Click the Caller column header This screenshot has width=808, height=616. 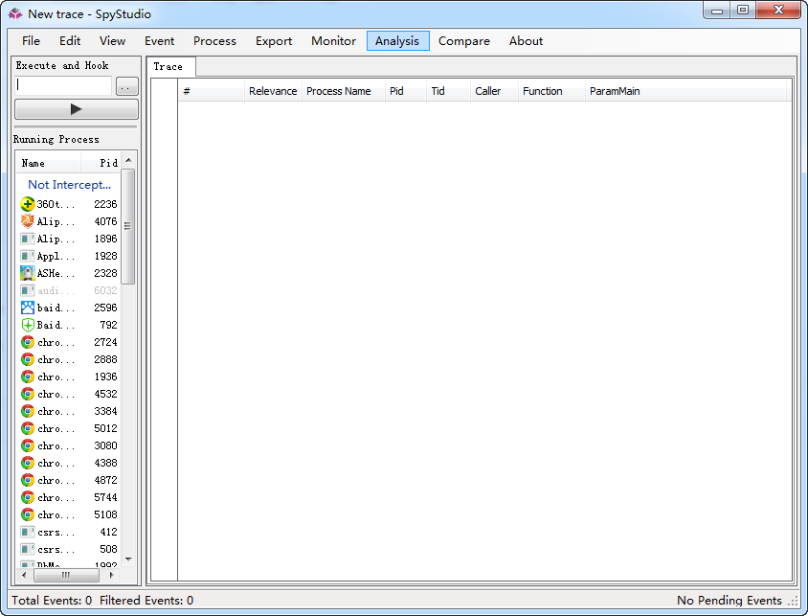(494, 91)
